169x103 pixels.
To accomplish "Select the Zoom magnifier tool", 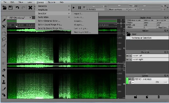I will click(x=3, y=76).
